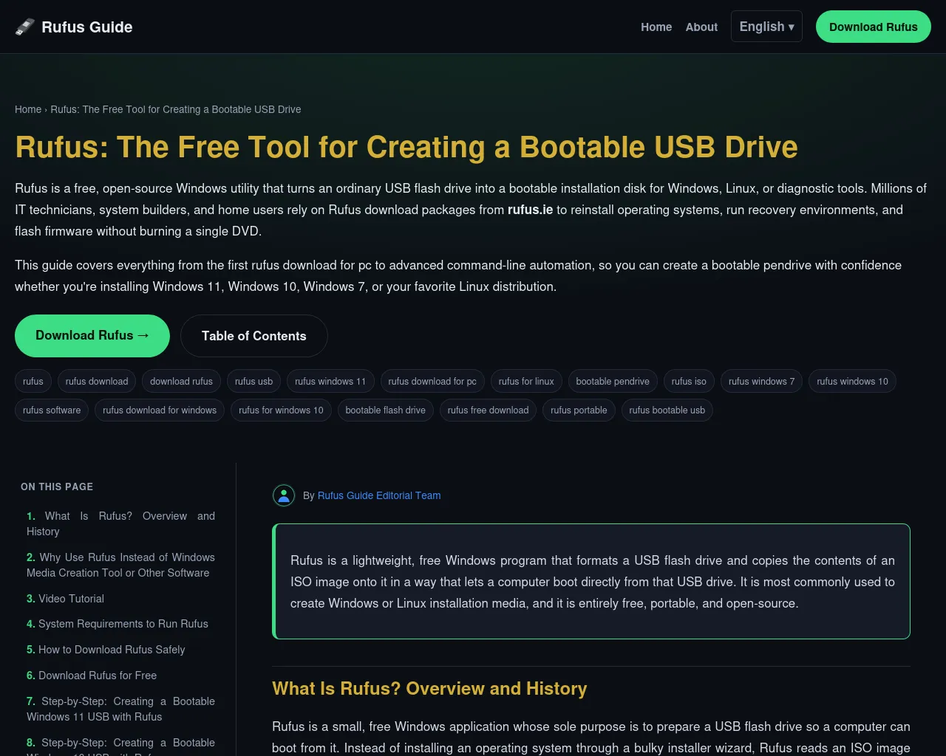Select the 'rufus download for pc' tag
Image resolution: width=946 pixels, height=756 pixels.
pos(432,381)
